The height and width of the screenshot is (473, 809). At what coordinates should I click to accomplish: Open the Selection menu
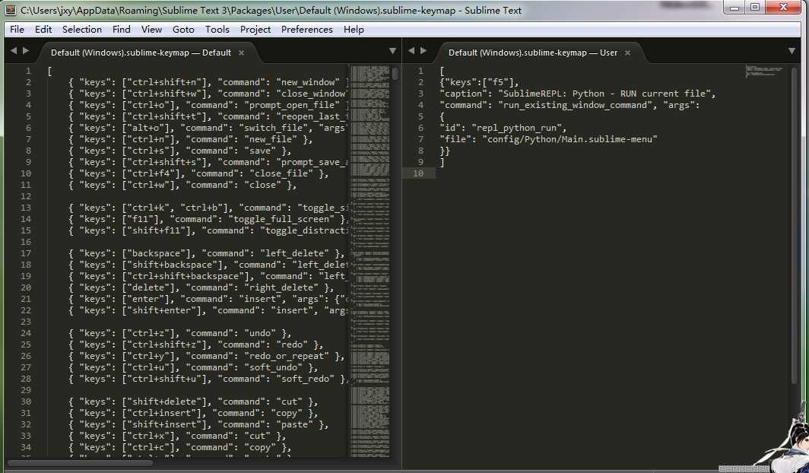point(82,30)
